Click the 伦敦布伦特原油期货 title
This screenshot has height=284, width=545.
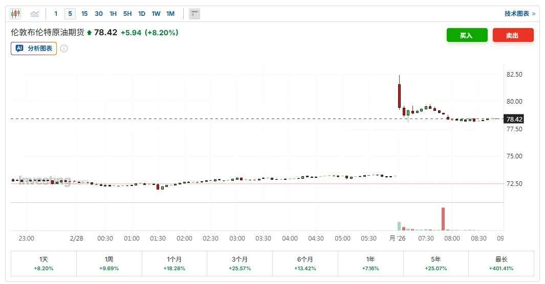coord(47,33)
